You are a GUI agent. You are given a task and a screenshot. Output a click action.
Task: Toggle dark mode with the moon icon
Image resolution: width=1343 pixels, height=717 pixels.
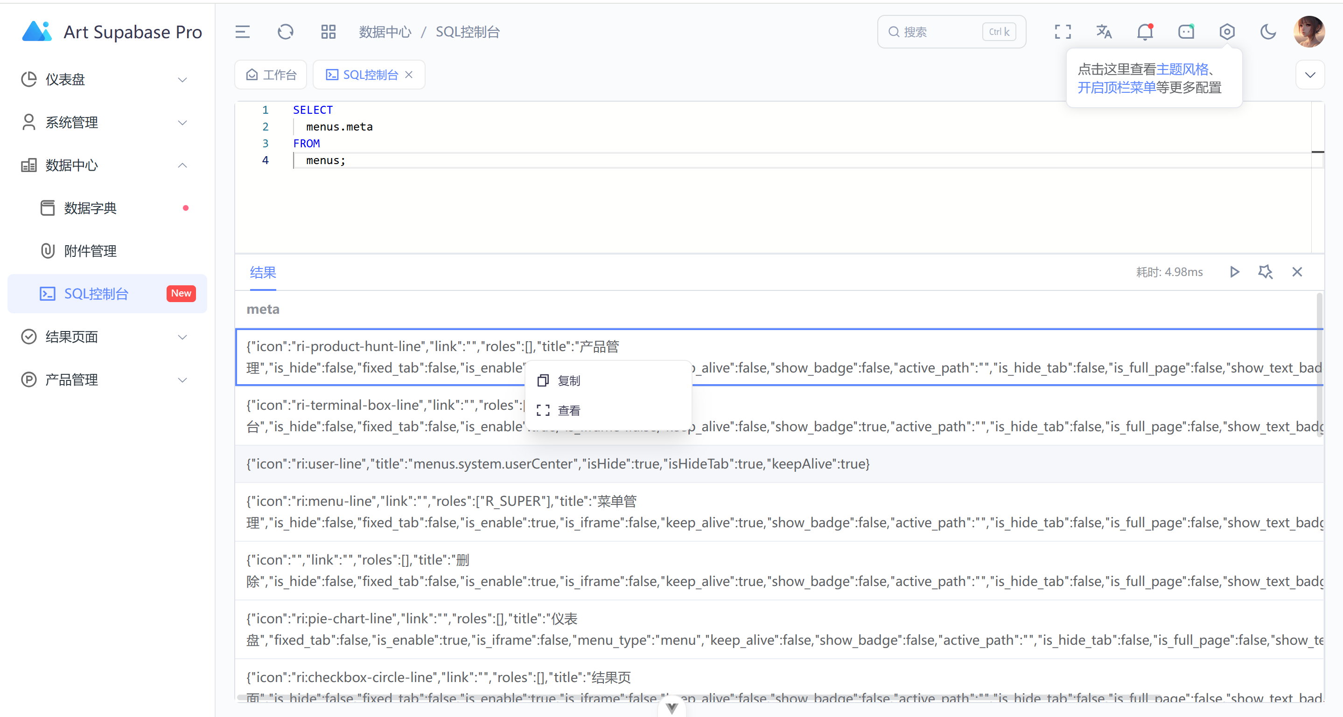(1268, 32)
